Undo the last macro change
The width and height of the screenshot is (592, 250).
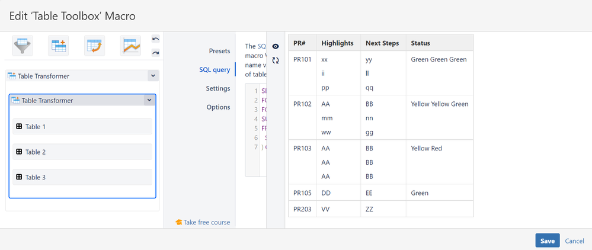(x=155, y=39)
